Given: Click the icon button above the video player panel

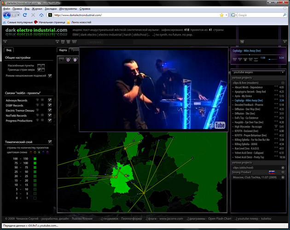Looking at the screenshot, I should click(242, 42).
